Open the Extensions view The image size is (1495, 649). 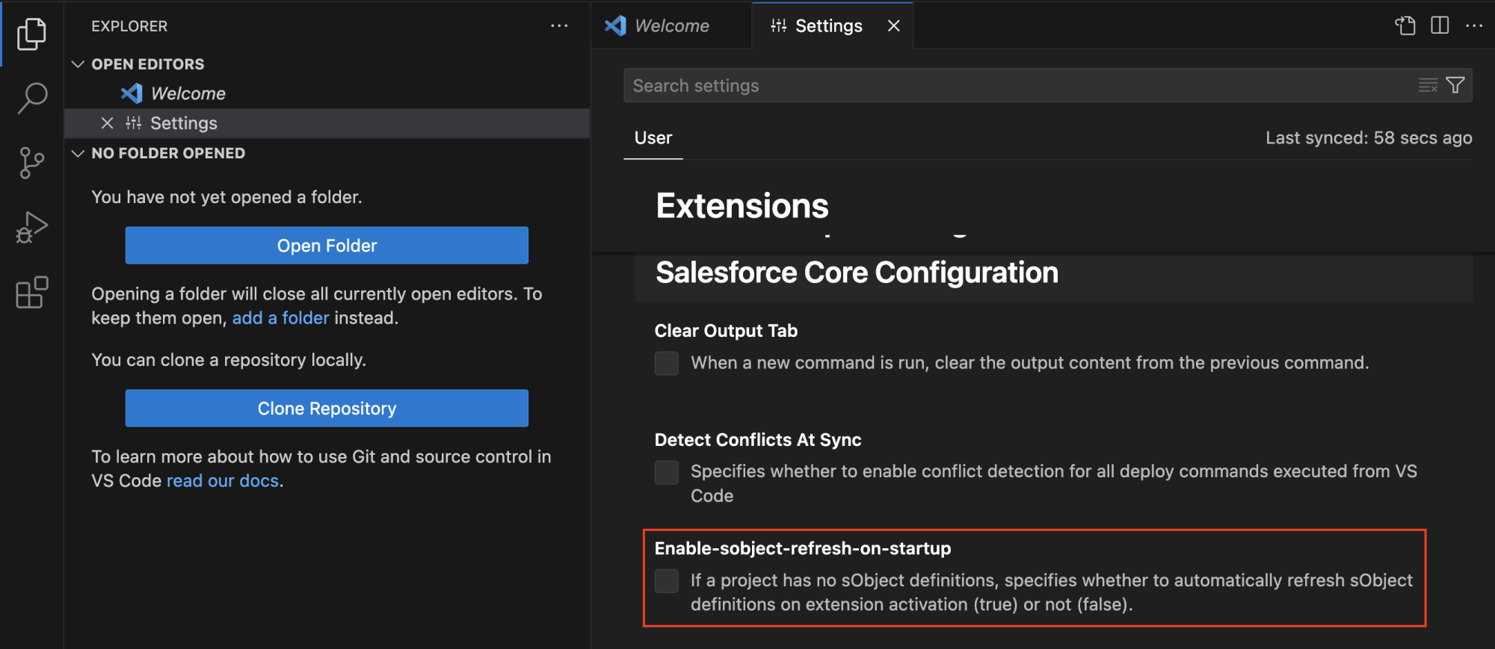(31, 292)
